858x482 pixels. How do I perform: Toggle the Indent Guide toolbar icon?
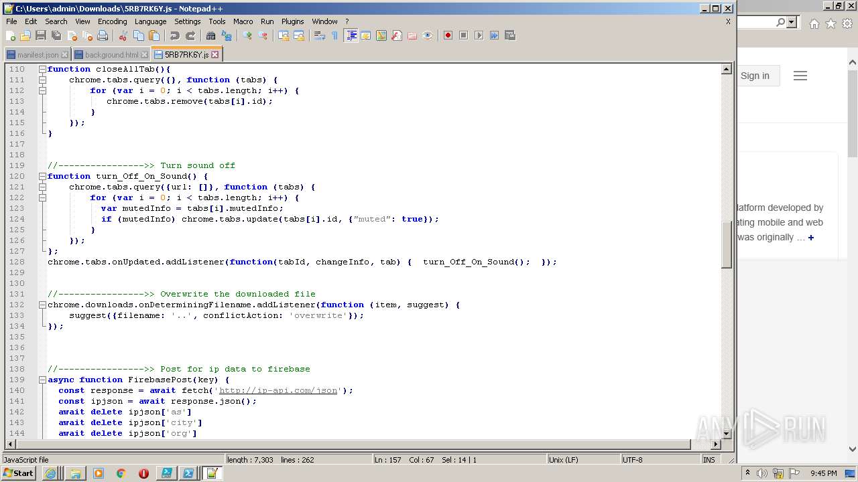[351, 35]
